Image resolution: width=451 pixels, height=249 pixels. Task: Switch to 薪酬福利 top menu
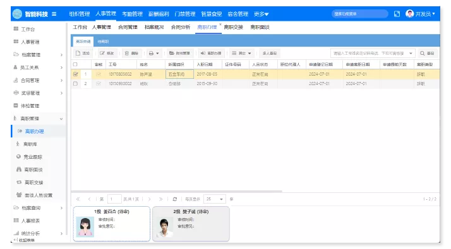(159, 14)
